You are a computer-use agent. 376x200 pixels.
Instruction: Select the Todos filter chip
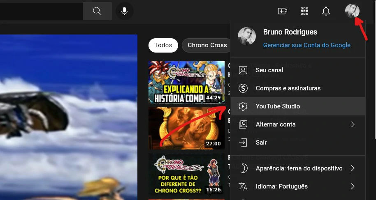pos(163,45)
